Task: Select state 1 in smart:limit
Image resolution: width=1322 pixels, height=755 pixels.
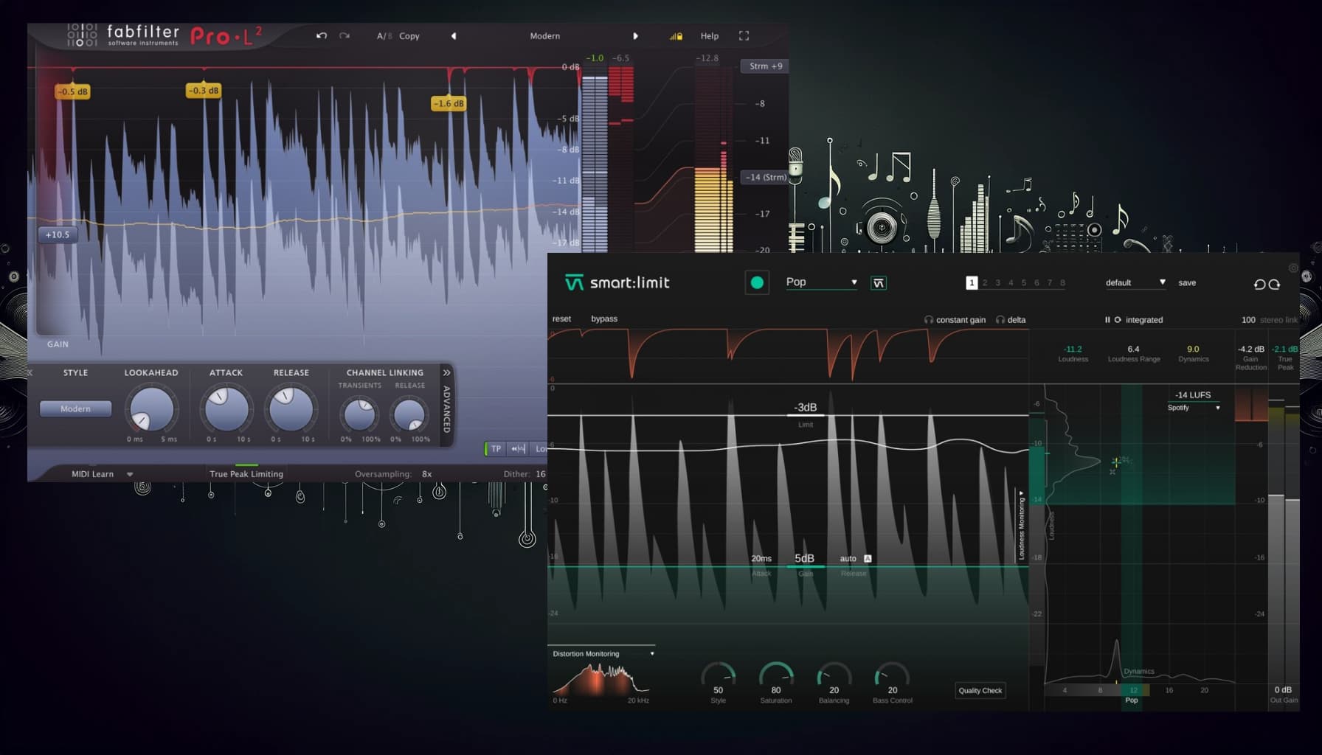Action: coord(972,282)
